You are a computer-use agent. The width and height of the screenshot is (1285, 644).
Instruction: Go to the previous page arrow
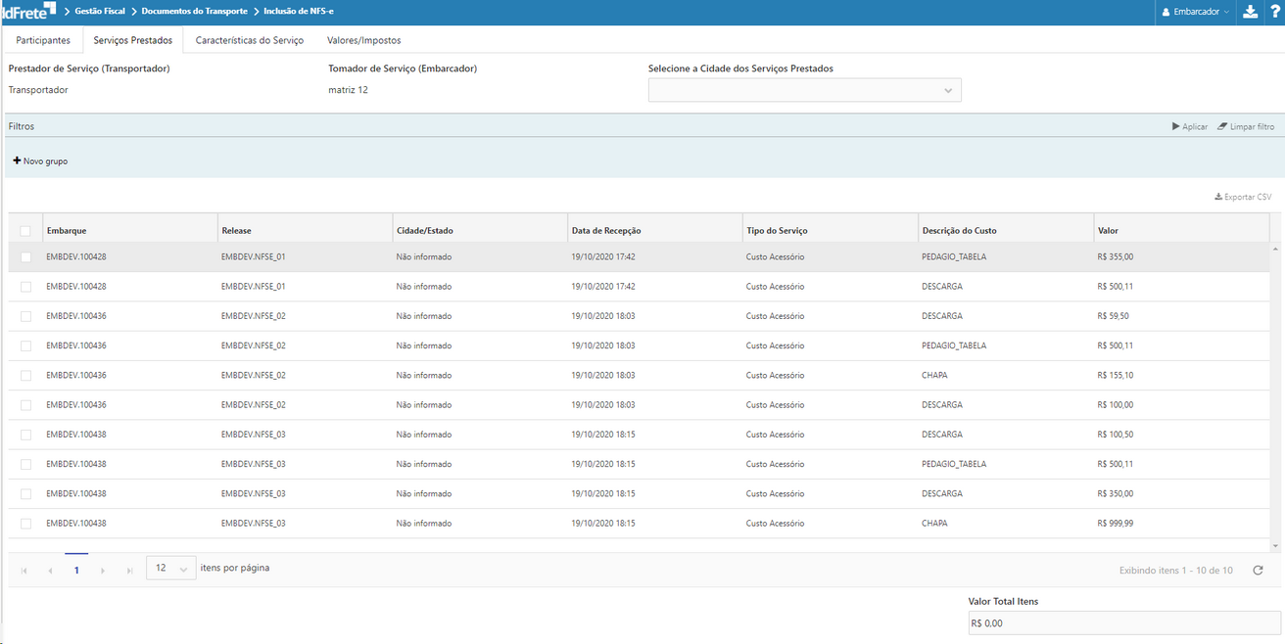[x=50, y=571]
